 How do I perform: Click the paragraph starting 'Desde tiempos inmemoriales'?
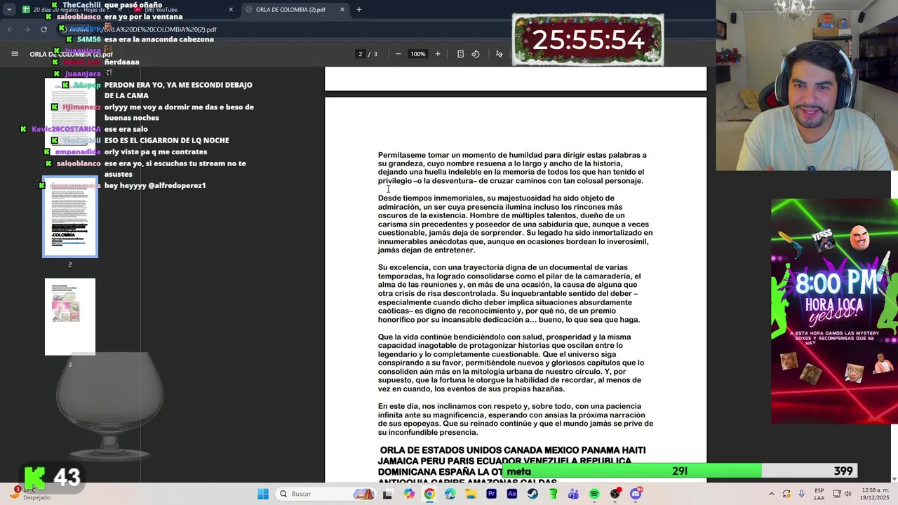(x=515, y=224)
